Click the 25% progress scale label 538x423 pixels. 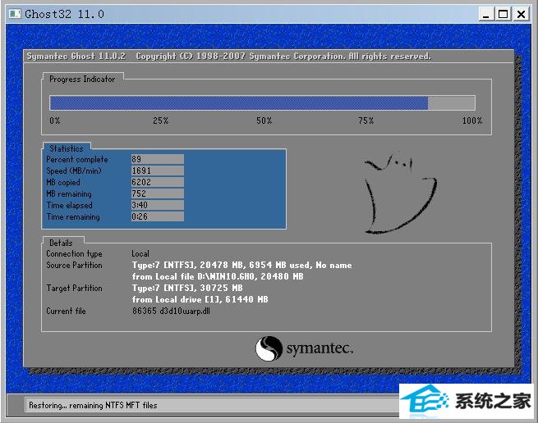point(160,121)
